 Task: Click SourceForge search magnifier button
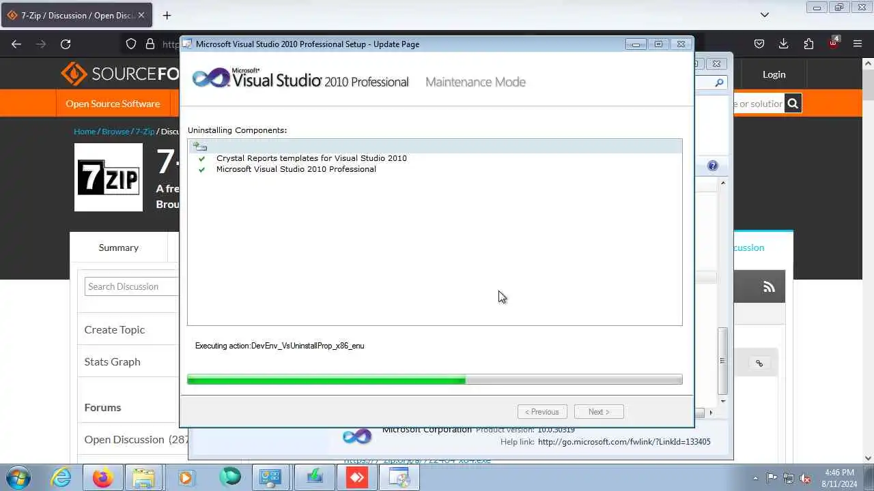[x=792, y=104]
